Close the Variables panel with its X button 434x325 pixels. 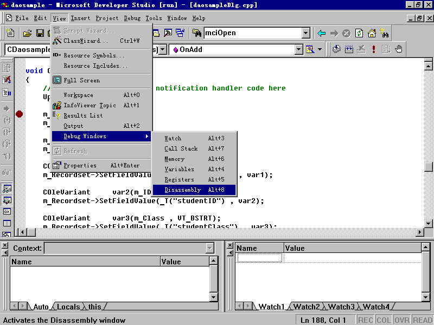pyautogui.click(x=5, y=245)
